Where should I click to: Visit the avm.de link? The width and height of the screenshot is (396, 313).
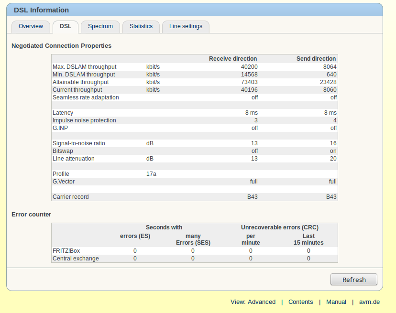[370, 302]
